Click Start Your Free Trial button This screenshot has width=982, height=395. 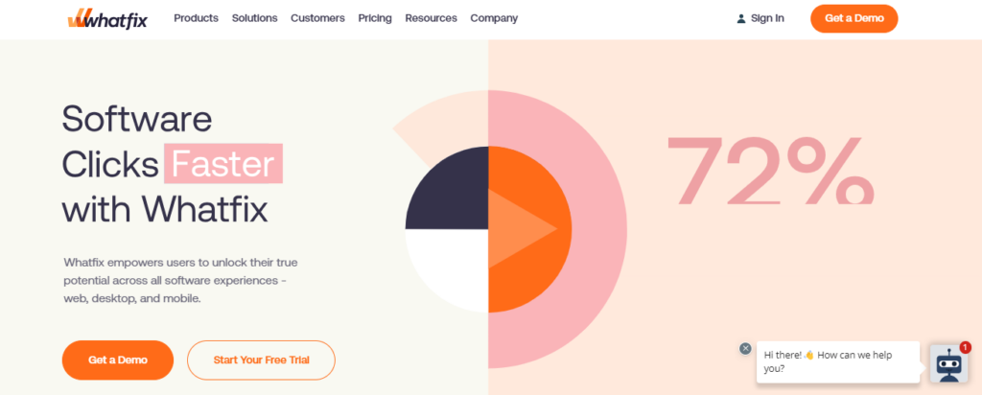pyautogui.click(x=261, y=360)
